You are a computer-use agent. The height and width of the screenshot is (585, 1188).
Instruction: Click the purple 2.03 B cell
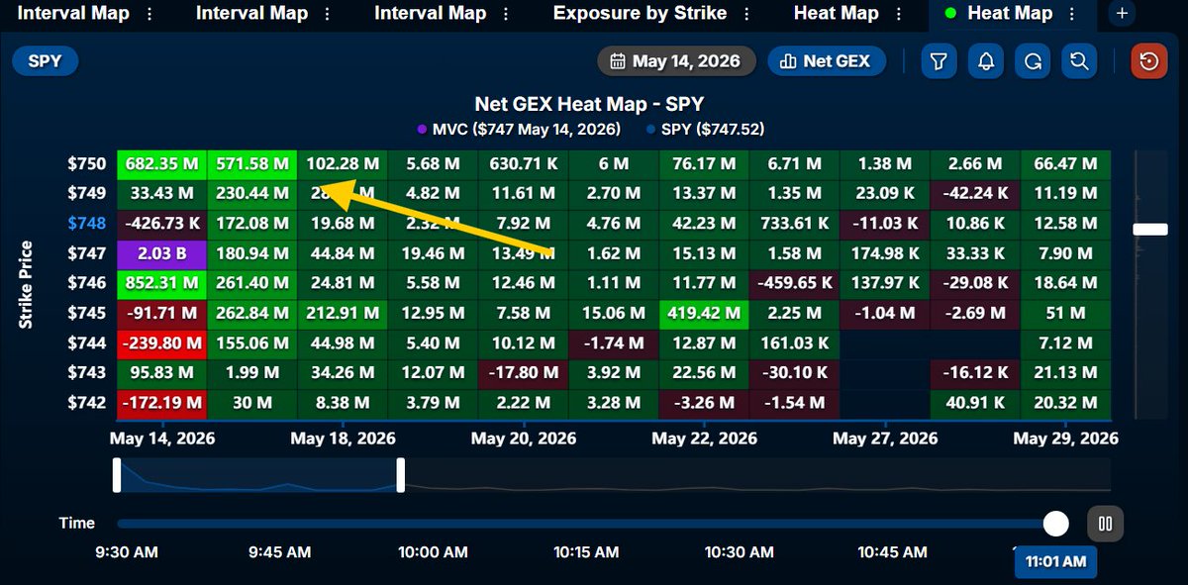point(161,254)
